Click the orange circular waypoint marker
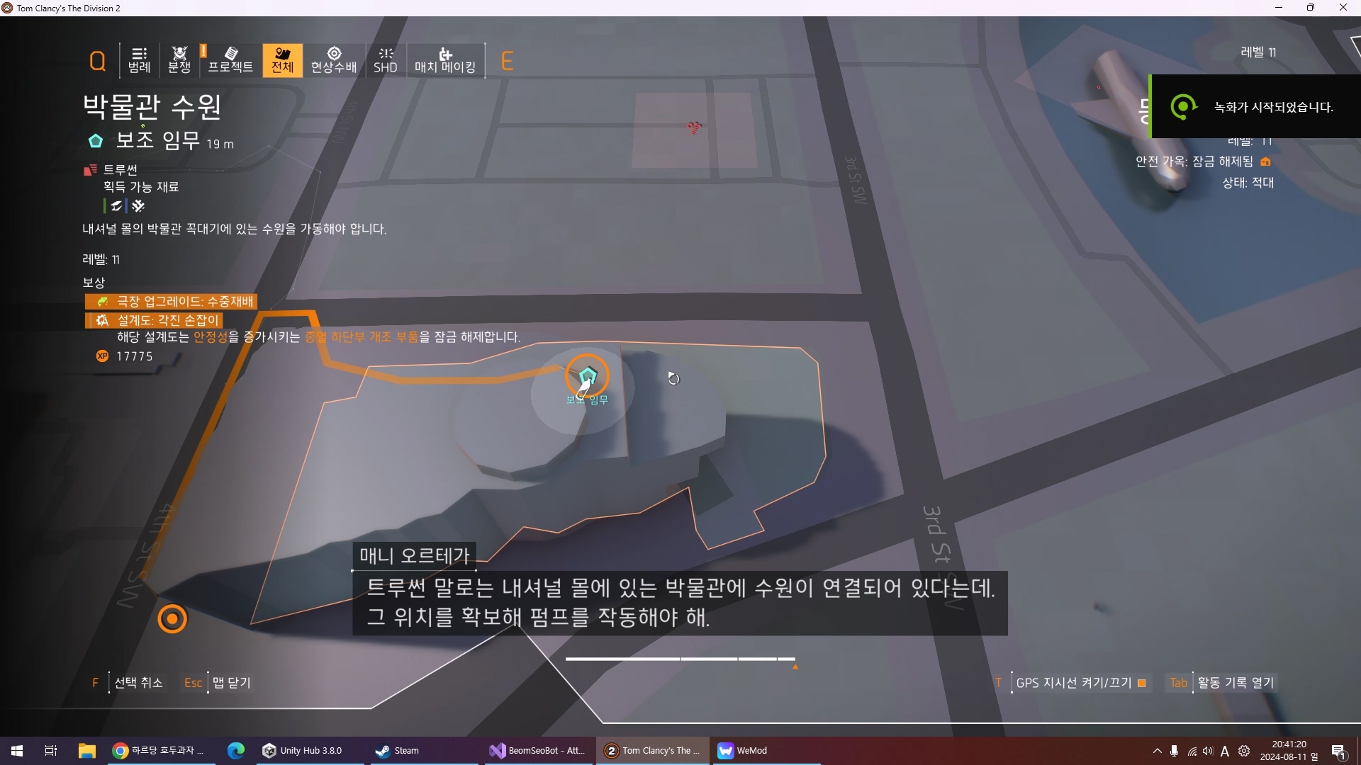 172,619
